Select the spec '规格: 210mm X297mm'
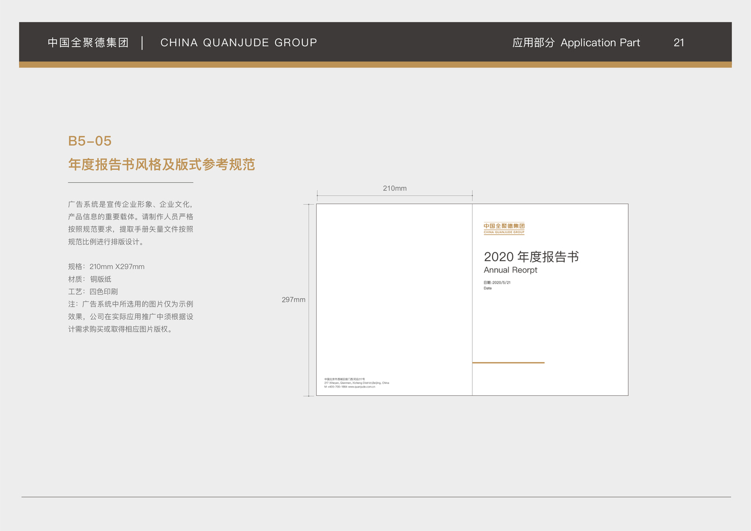 tap(106, 267)
